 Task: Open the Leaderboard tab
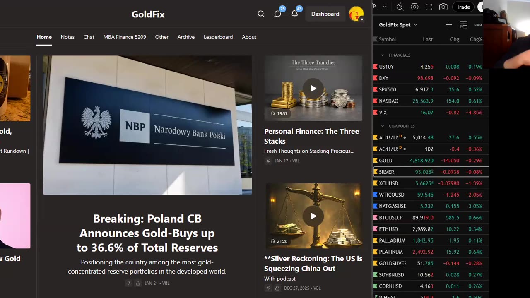tap(218, 37)
